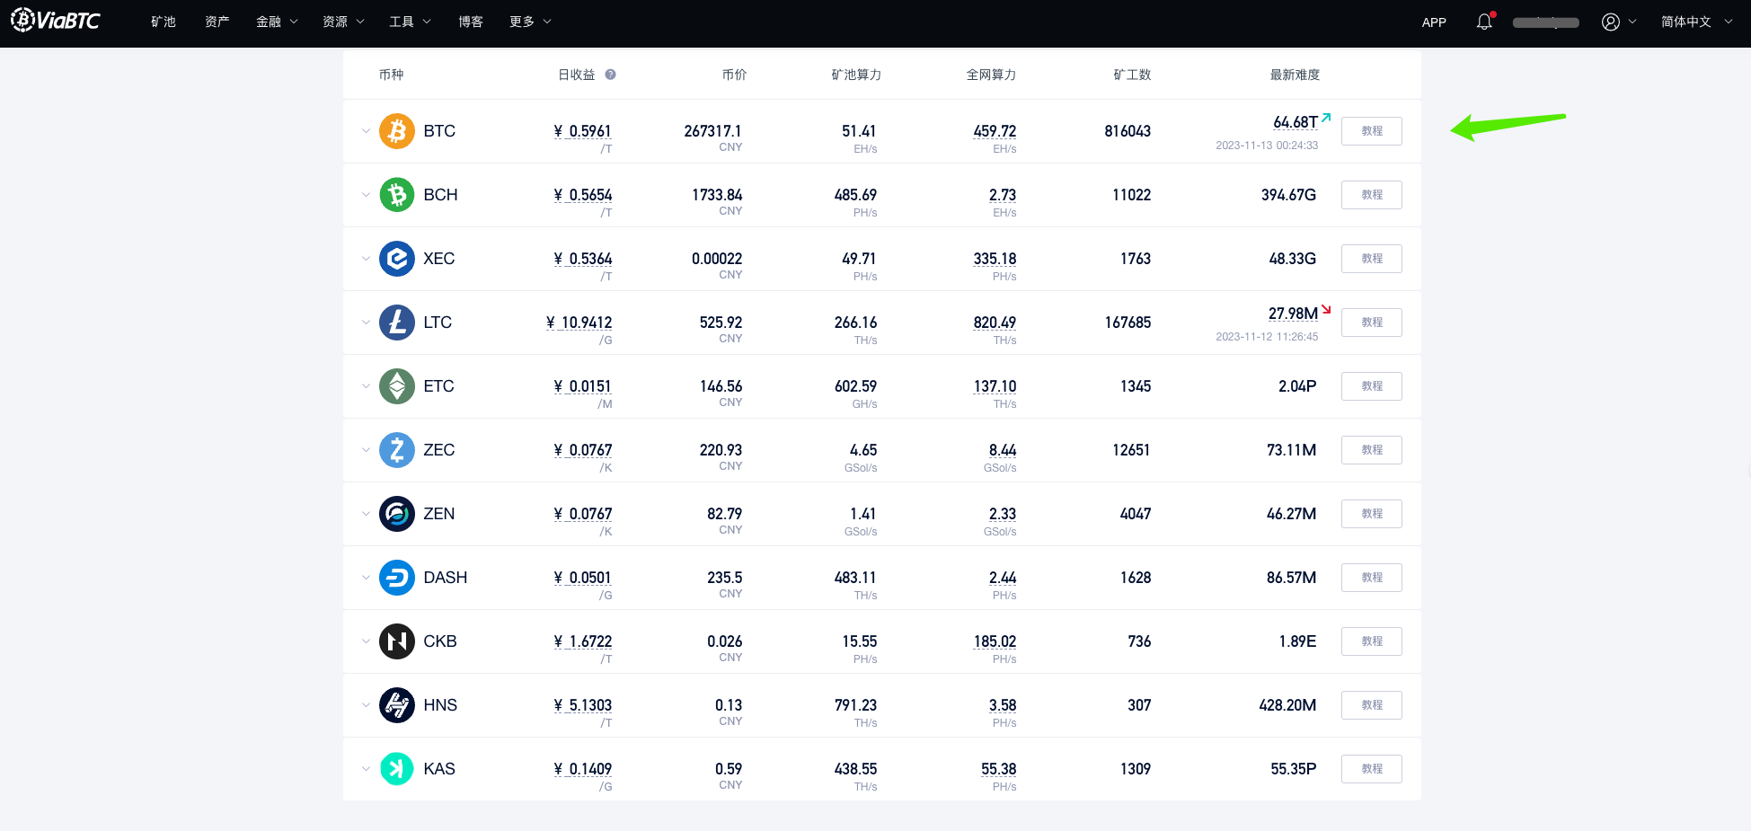Expand the ZEC row chevron

click(x=366, y=450)
